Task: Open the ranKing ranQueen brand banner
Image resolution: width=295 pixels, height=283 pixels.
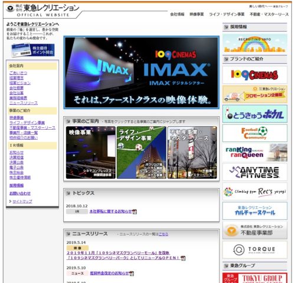Action: tap(255, 153)
